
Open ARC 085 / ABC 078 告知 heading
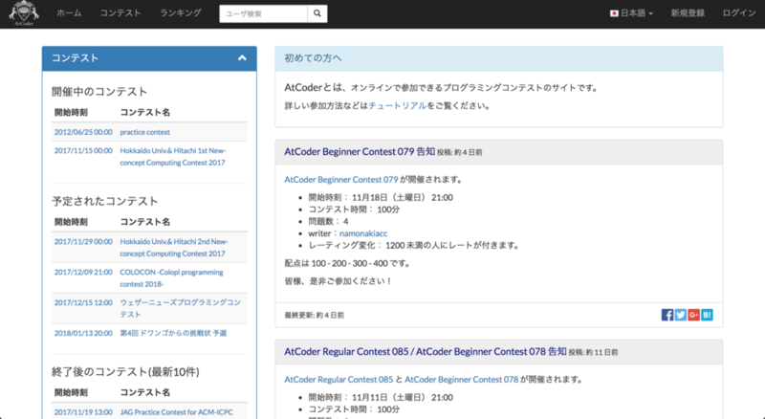pyautogui.click(x=426, y=352)
